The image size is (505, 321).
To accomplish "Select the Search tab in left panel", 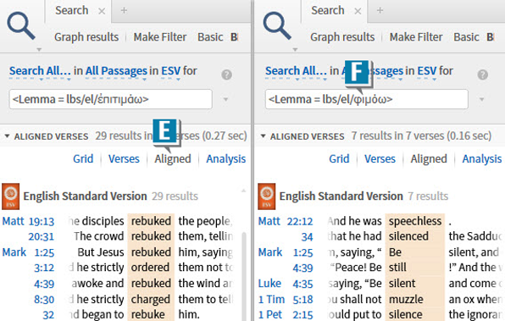I will [71, 11].
